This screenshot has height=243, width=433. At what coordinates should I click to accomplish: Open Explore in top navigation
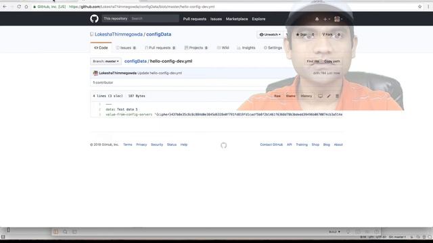258,19
